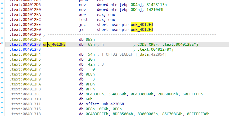229x116 pixels.
Task: Select the db 0E8h byte at 004012F2
Action: (x=90, y=39)
